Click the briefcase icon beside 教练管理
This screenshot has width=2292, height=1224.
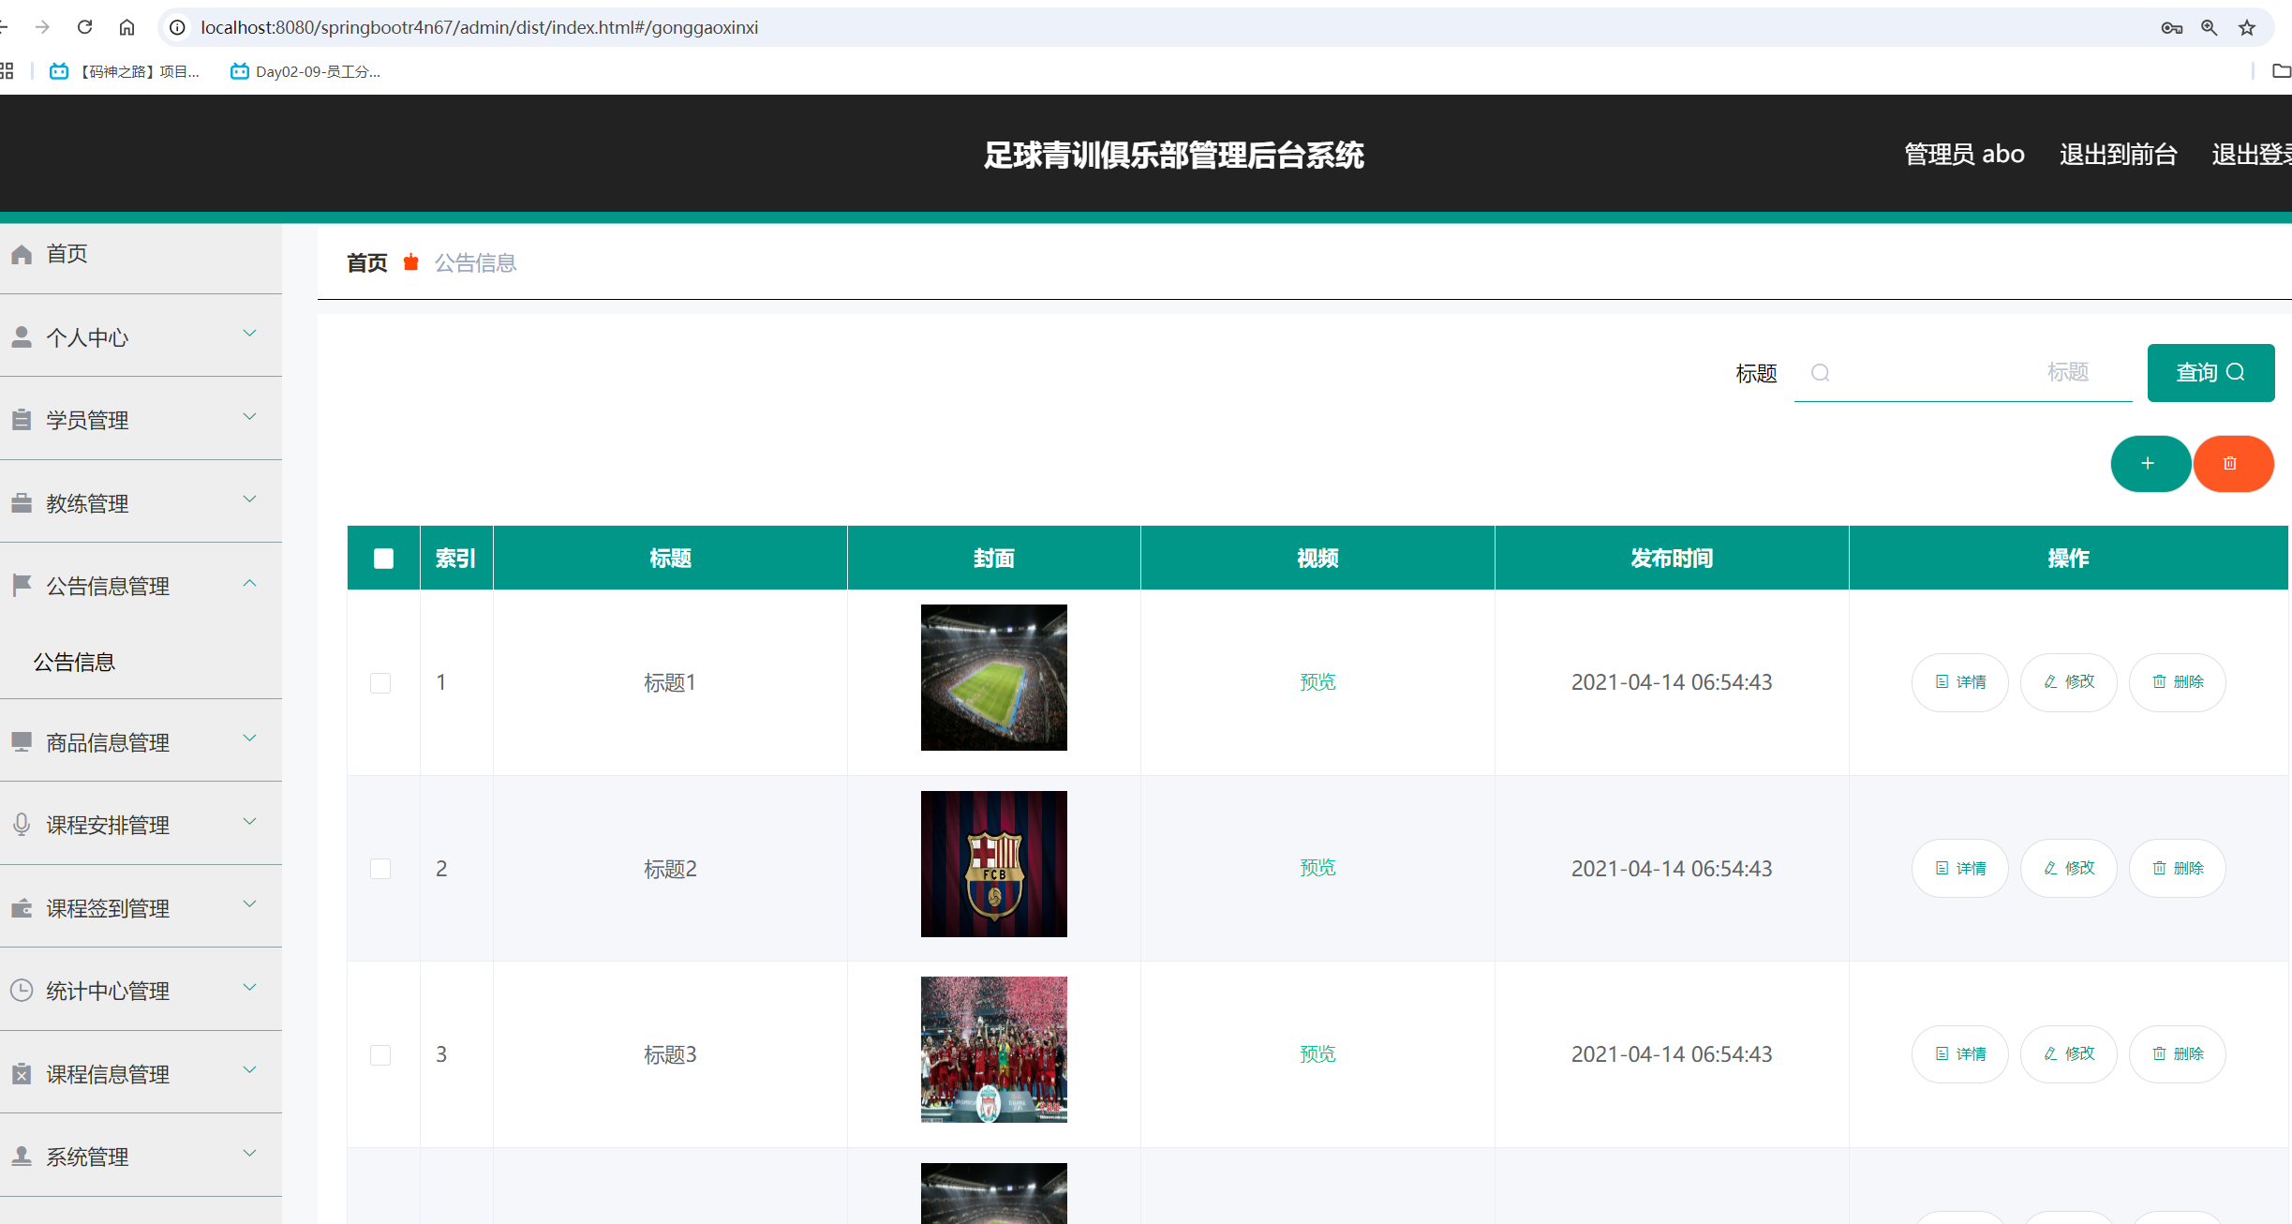coord(21,501)
